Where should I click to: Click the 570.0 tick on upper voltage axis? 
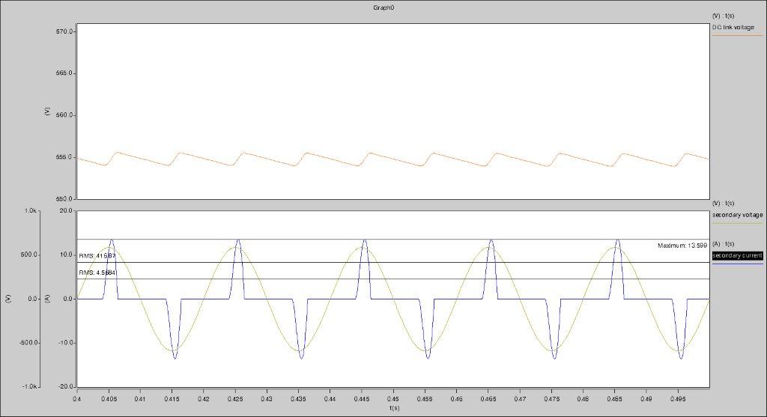click(64, 32)
